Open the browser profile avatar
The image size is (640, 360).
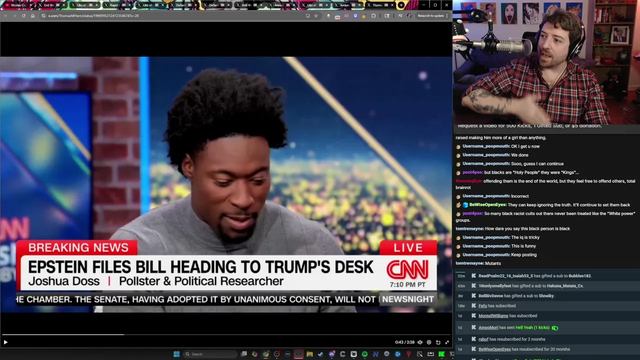point(409,15)
